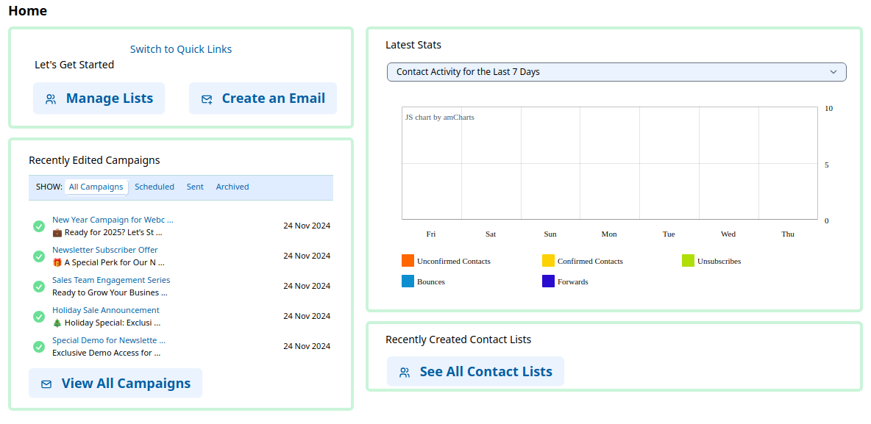Open the Contact Activity stats dropdown

tap(616, 72)
